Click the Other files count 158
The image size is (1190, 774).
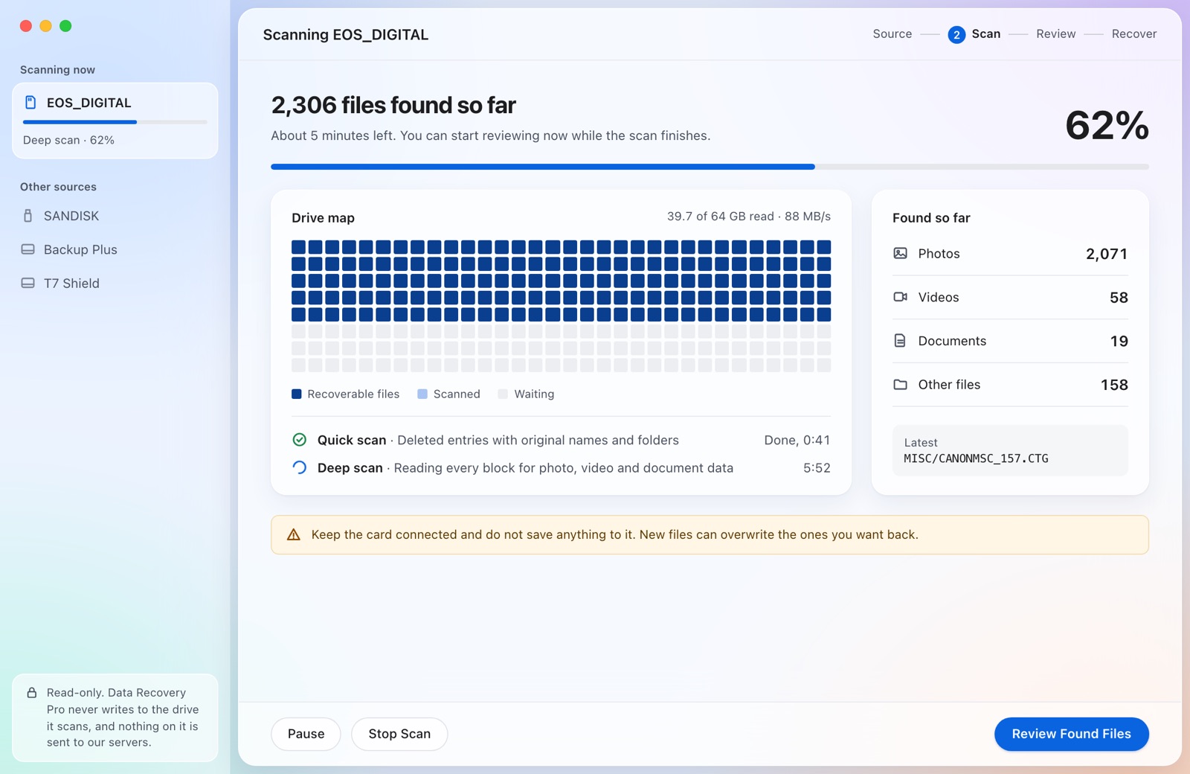(x=1114, y=385)
